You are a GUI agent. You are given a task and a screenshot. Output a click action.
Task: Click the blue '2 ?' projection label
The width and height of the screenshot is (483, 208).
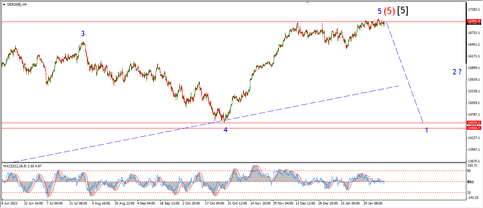[x=457, y=72]
